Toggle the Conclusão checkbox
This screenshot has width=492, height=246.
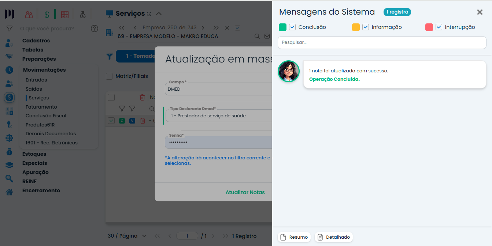pos(292,27)
